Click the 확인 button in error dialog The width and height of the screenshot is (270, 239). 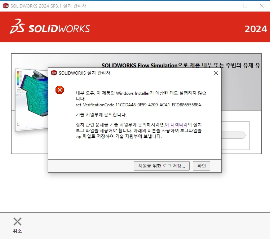coord(201,166)
